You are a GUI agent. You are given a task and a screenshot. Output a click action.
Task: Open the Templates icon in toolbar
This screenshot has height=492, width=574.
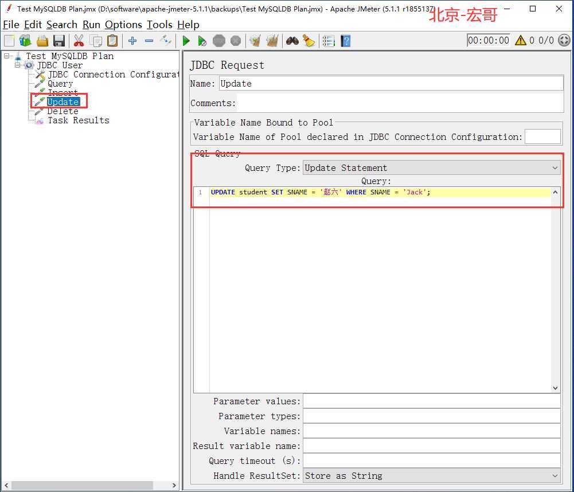(26, 41)
